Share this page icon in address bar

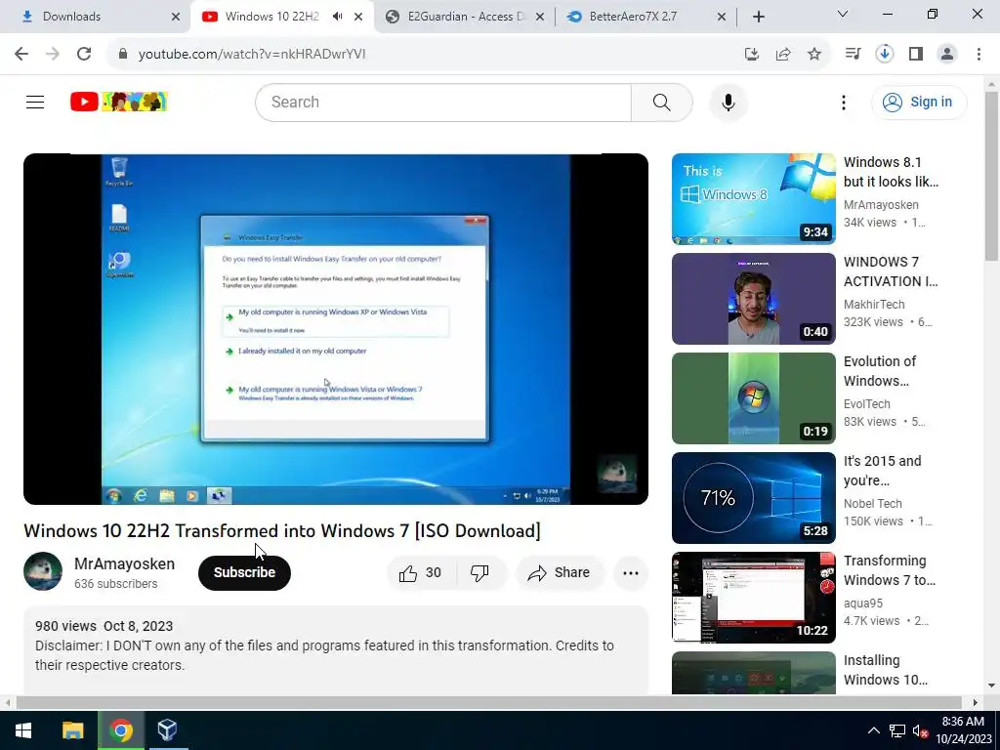pyautogui.click(x=783, y=55)
